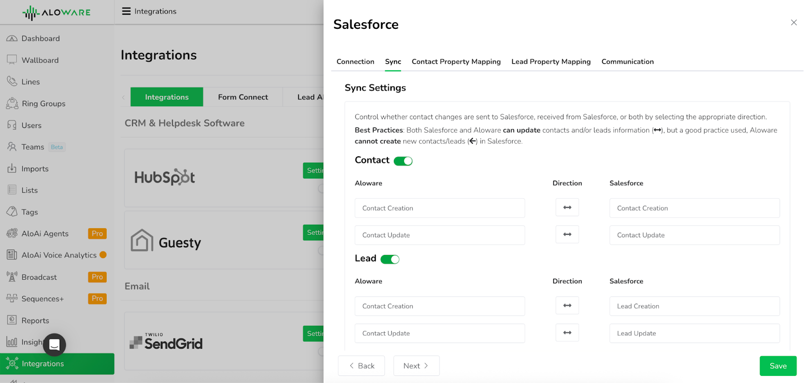Open the Connection tab
The width and height of the screenshot is (809, 383).
[355, 61]
